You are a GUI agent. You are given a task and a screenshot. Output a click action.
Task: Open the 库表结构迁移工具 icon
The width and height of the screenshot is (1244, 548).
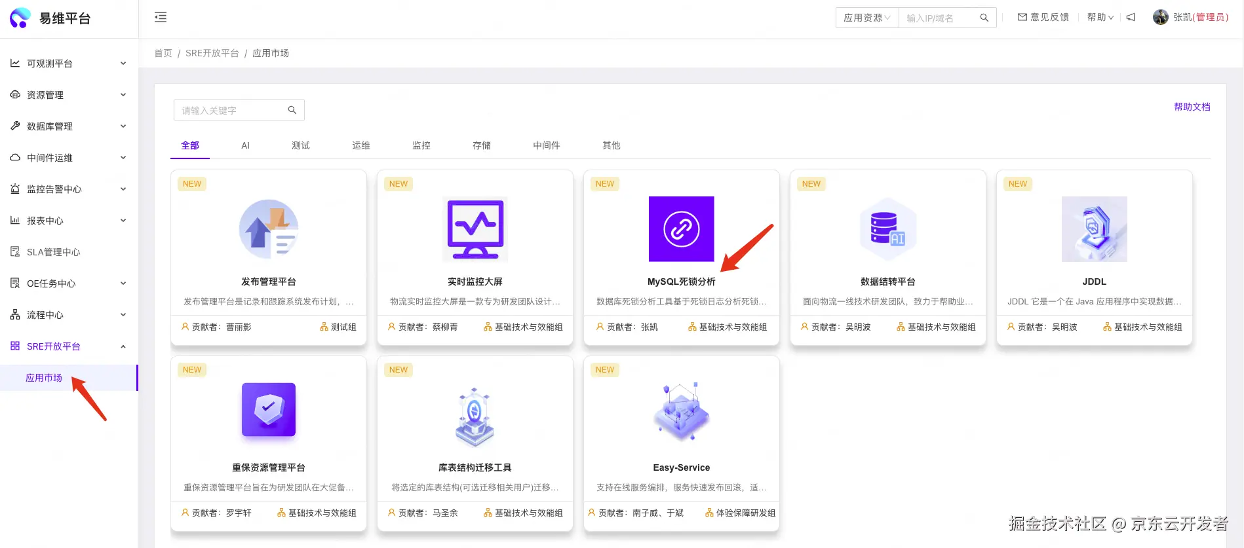(475, 416)
